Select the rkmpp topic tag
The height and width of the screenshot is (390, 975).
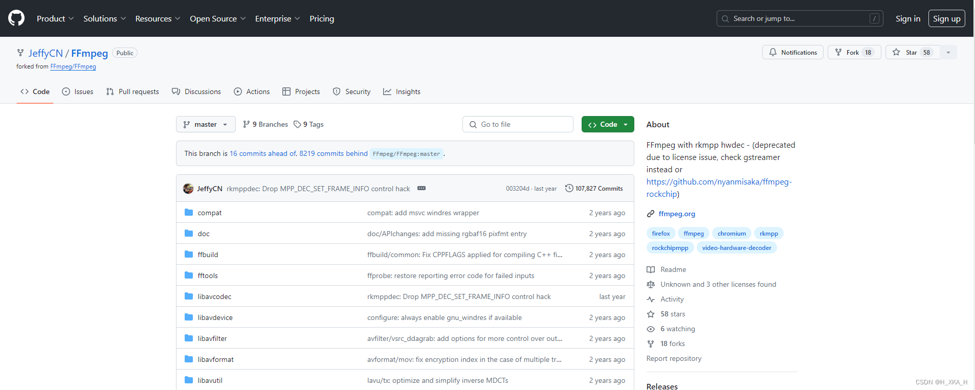point(769,234)
